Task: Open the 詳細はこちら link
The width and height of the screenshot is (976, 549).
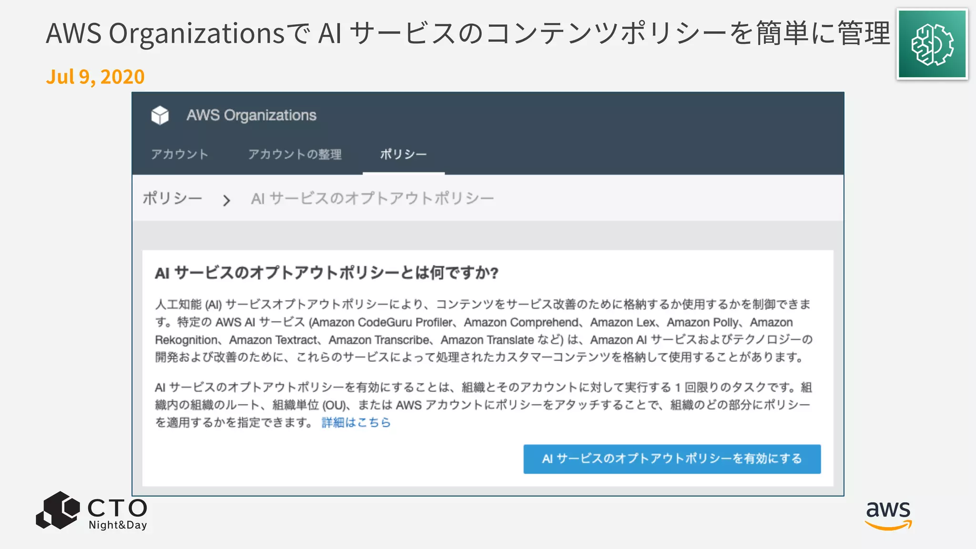Action: click(356, 422)
